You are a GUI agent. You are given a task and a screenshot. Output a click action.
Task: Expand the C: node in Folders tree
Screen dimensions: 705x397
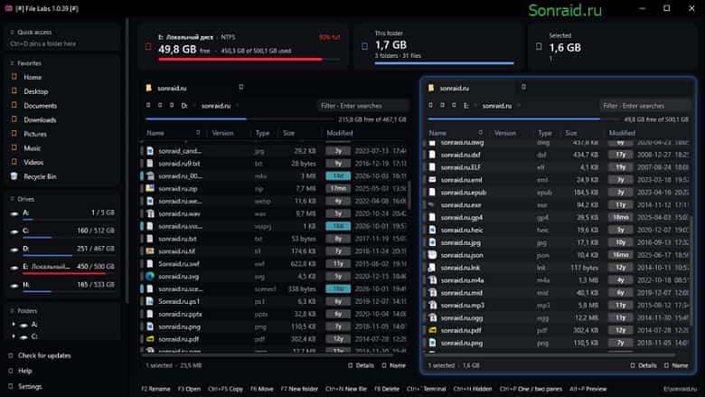[x=13, y=336]
